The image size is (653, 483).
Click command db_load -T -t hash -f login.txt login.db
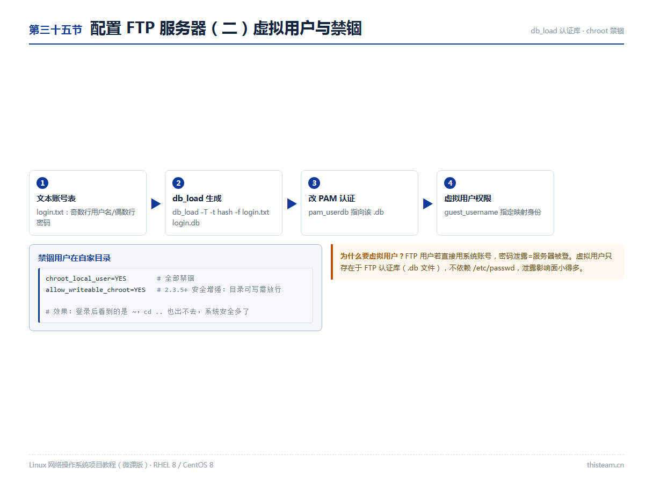coord(221,217)
